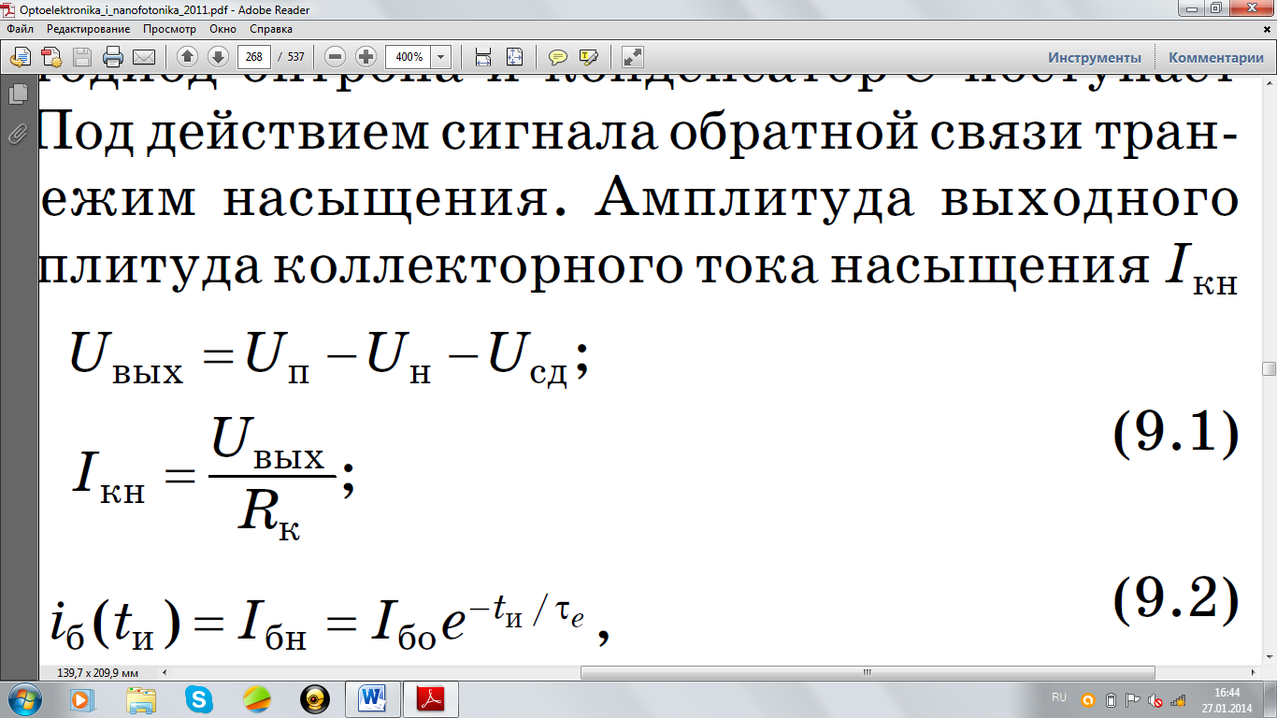Click the save file floppy icon
Screen dimensions: 1277x718
[x=82, y=56]
